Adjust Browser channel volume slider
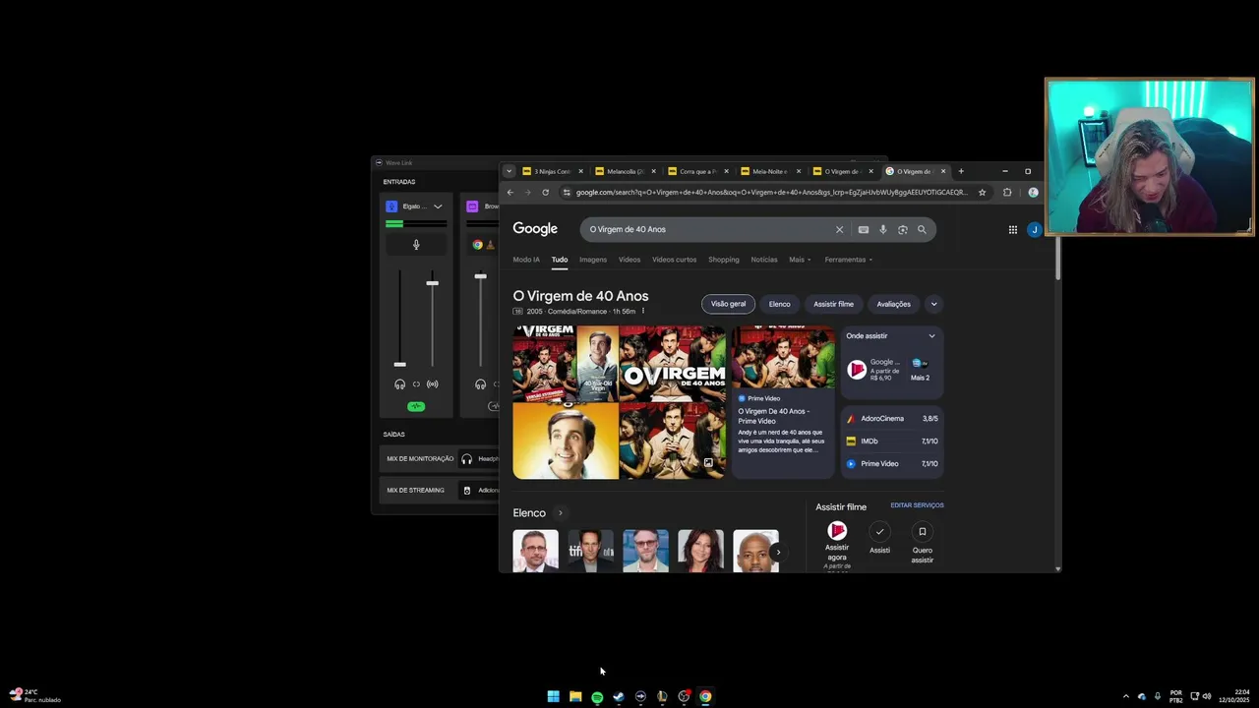The image size is (1259, 708). coord(480,276)
